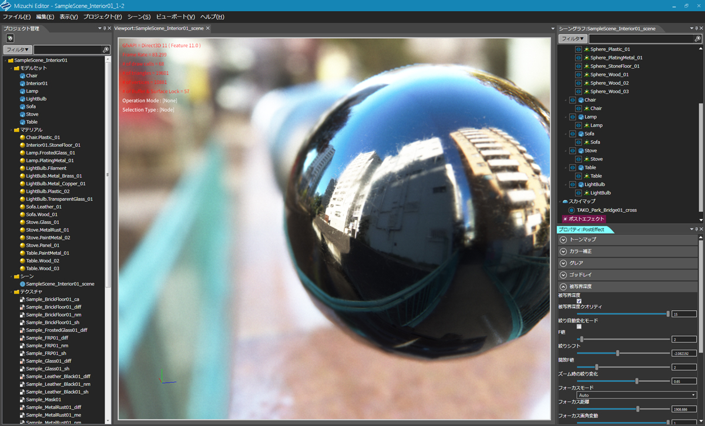Viewport: 705px width, 426px height.
Task: Select the Interior01 model in project tree
Action: coord(37,83)
